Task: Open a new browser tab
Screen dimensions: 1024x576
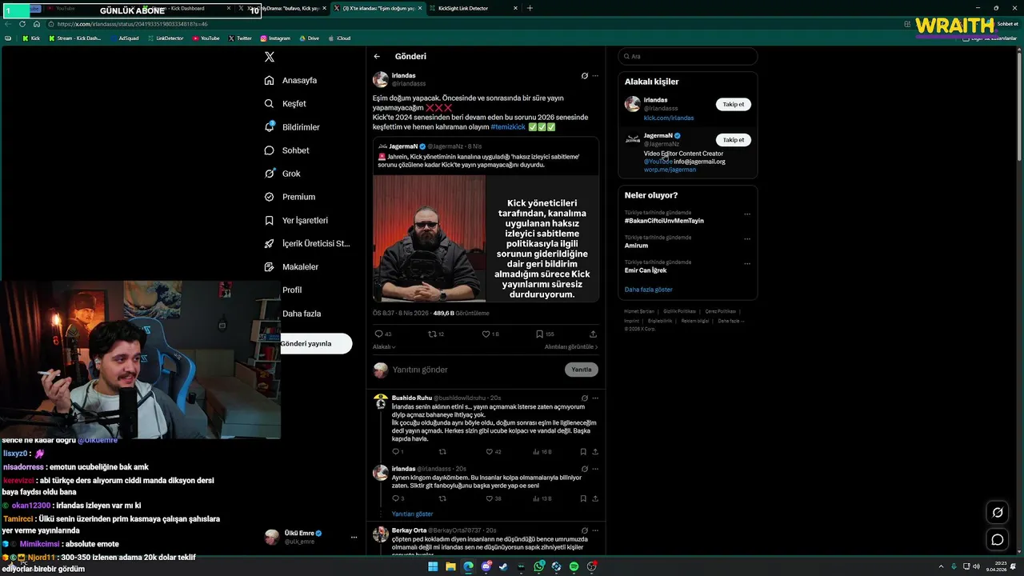Action: (x=530, y=8)
